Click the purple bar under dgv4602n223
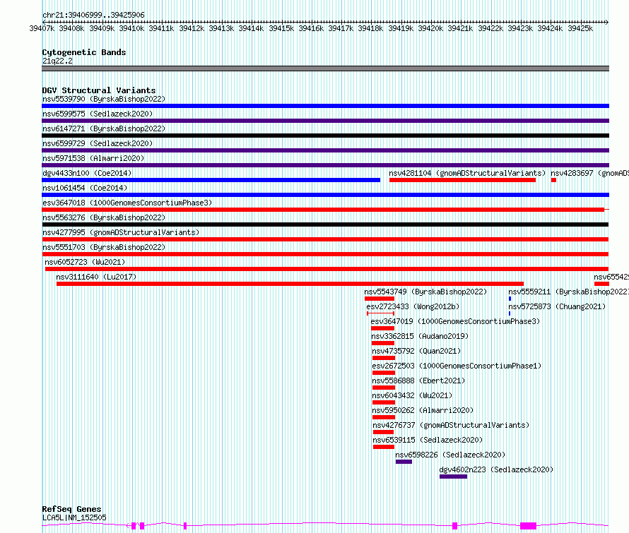 (x=453, y=477)
